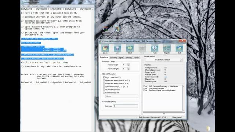Click the log pane scroll down arrow
The height and width of the screenshot is (132, 235).
(184, 110)
